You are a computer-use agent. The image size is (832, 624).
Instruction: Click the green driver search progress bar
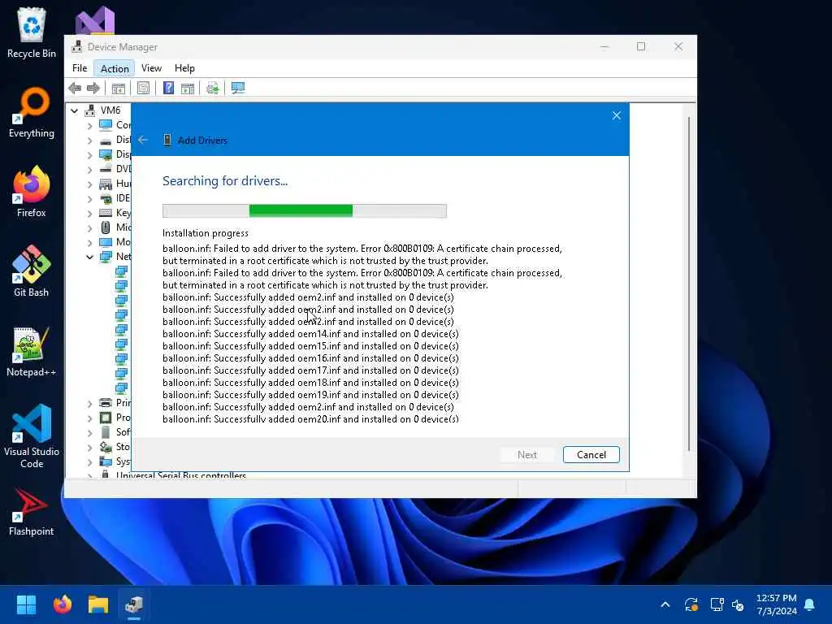tap(304, 210)
